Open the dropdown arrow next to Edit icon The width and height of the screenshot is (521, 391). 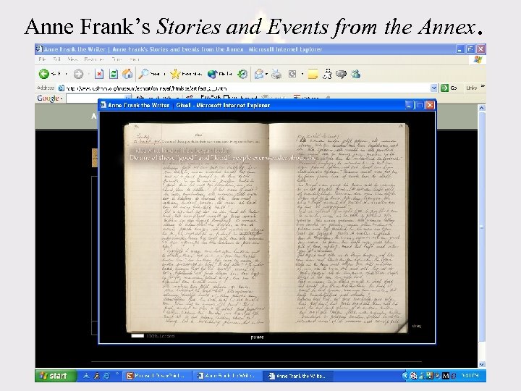[302, 74]
